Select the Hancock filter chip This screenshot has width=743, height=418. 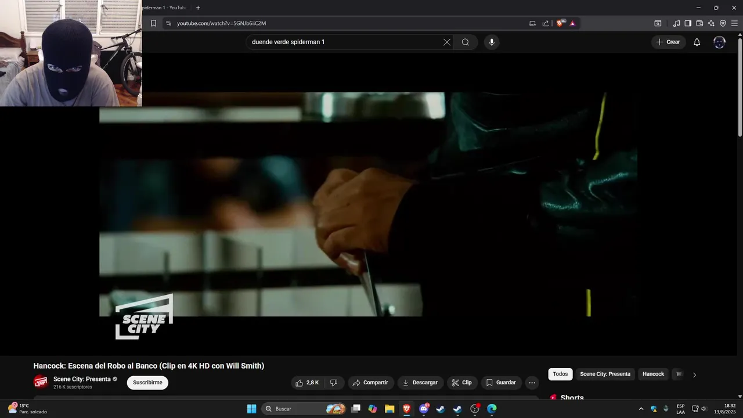(x=653, y=374)
